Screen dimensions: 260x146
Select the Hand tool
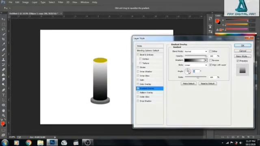click(3, 110)
